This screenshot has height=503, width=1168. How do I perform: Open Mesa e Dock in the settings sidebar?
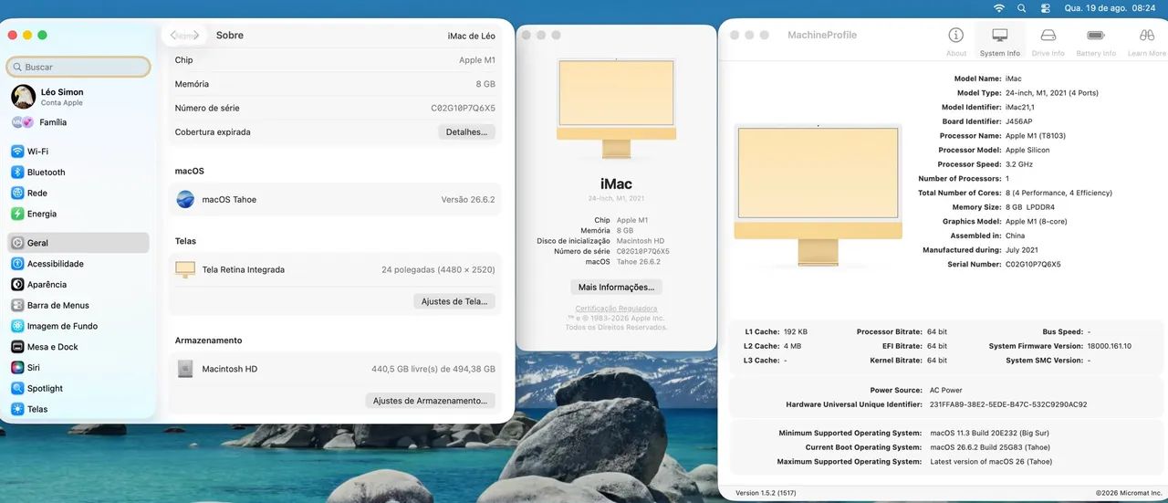point(78,347)
